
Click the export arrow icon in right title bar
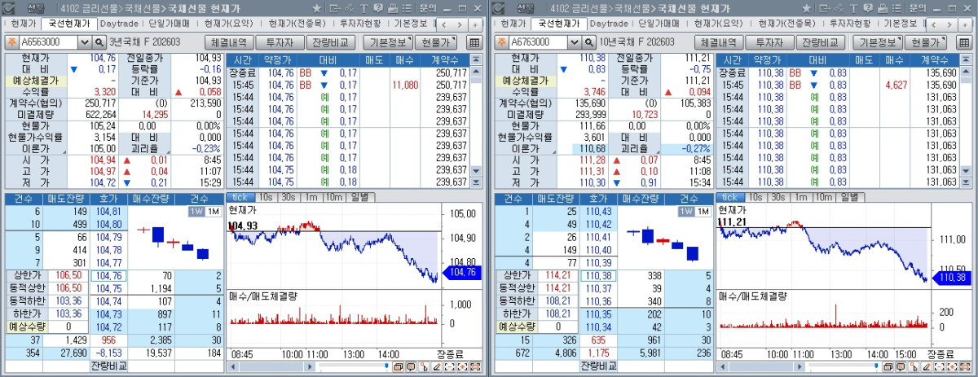tap(824, 8)
